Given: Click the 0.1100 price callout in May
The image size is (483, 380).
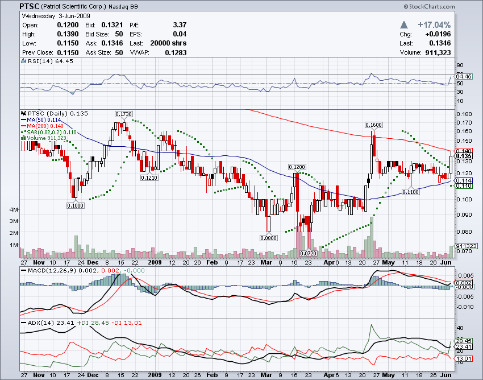Looking at the screenshot, I should click(x=411, y=192).
